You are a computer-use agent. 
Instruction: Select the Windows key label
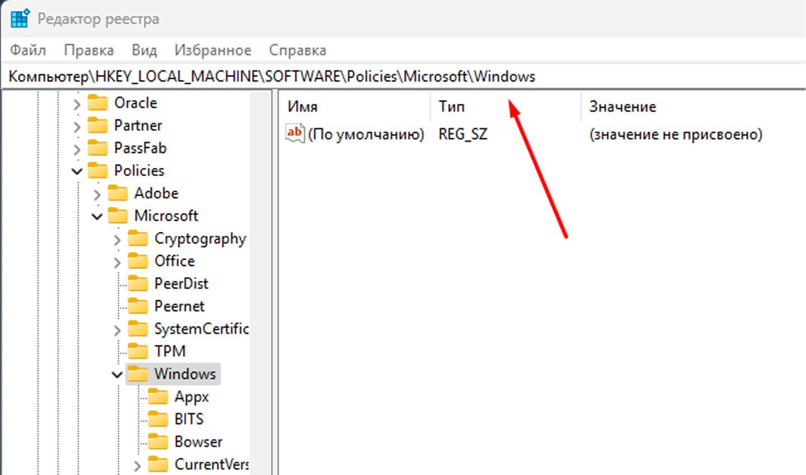click(185, 374)
